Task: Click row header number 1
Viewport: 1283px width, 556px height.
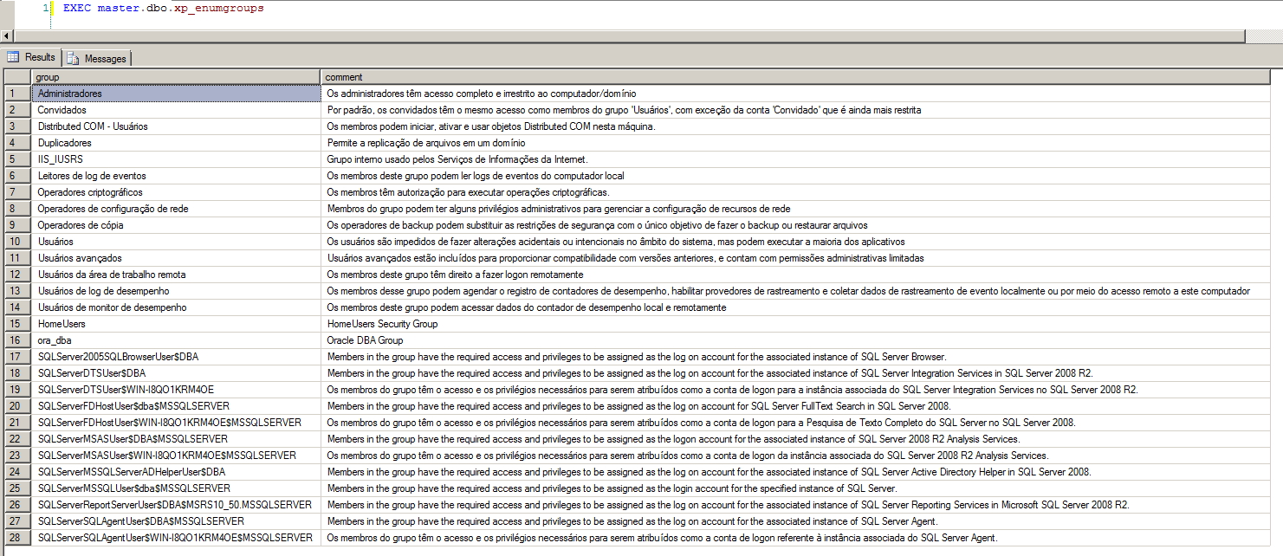Action: point(16,94)
